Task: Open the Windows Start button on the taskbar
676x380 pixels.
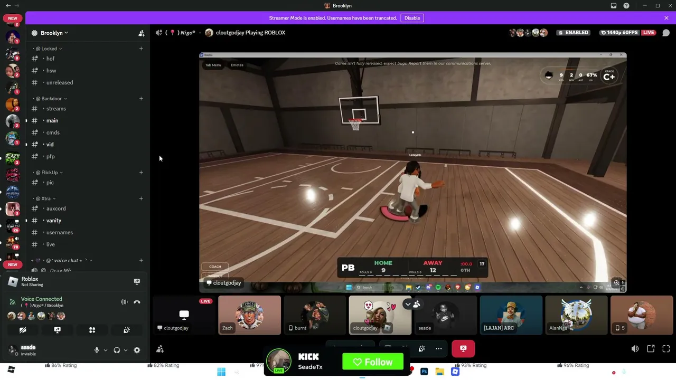Action: pyautogui.click(x=221, y=372)
